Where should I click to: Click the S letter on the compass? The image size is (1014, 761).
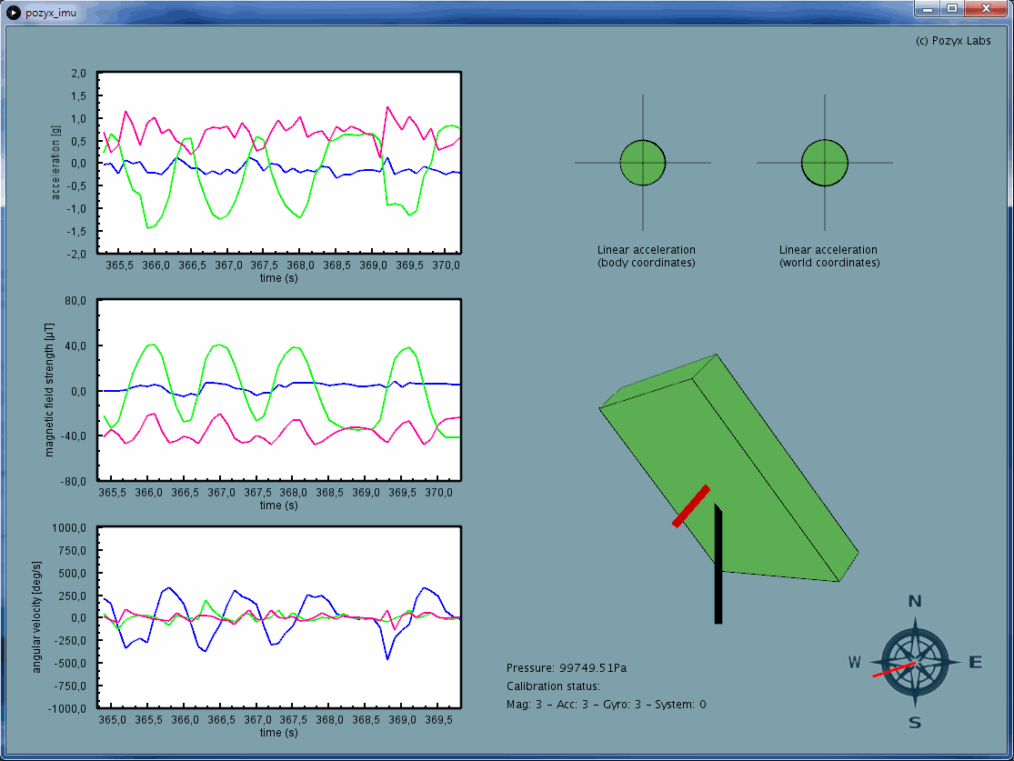pos(915,723)
